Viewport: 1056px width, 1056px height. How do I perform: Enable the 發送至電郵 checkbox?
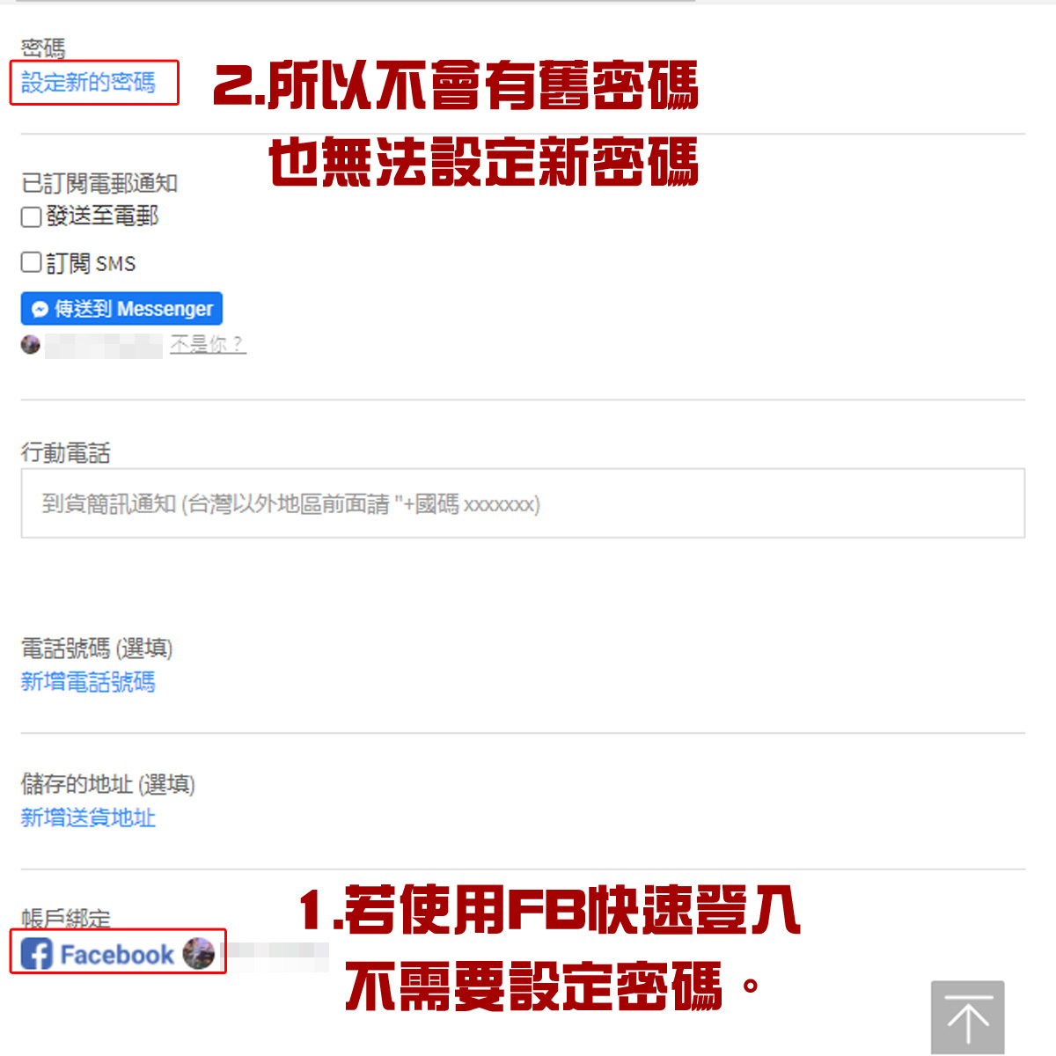click(x=32, y=216)
